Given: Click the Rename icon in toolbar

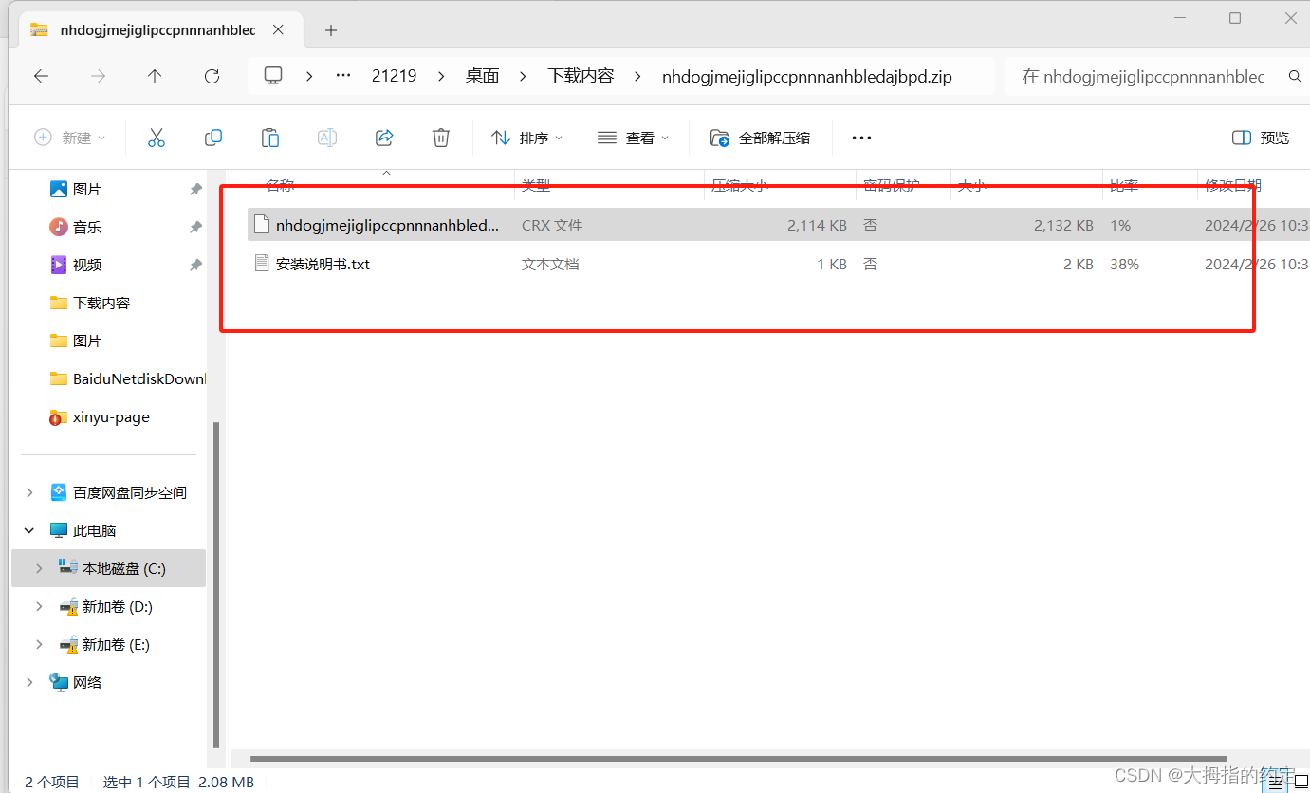Looking at the screenshot, I should click(327, 138).
